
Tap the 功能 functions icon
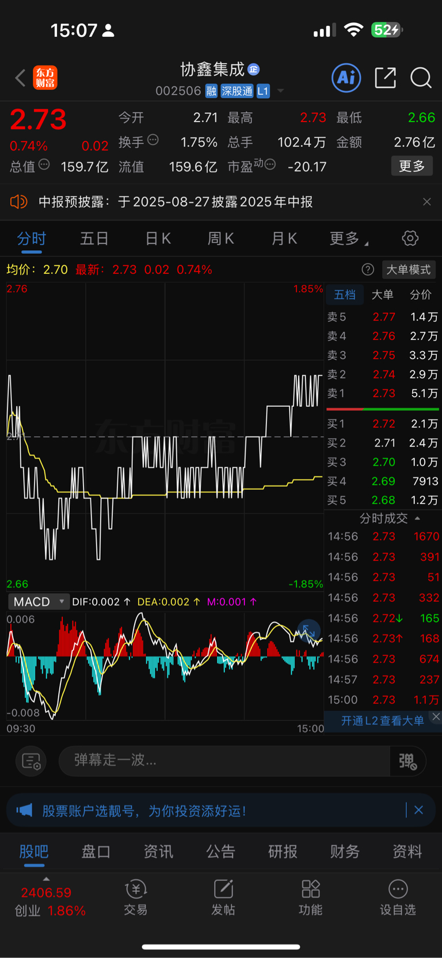311,898
